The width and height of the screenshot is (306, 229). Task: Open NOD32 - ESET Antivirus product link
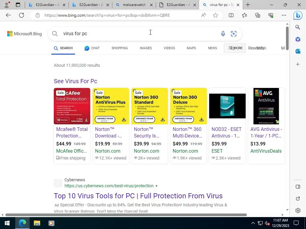pyautogui.click(x=227, y=132)
